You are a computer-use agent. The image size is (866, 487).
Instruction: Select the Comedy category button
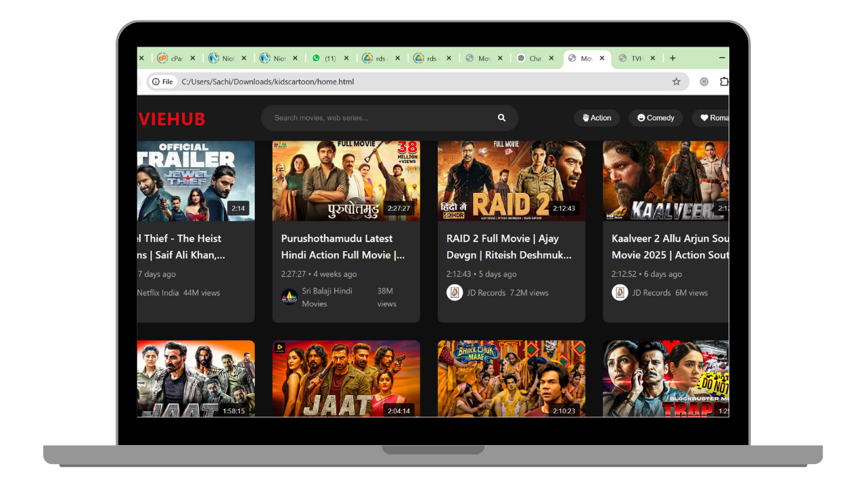pos(656,118)
